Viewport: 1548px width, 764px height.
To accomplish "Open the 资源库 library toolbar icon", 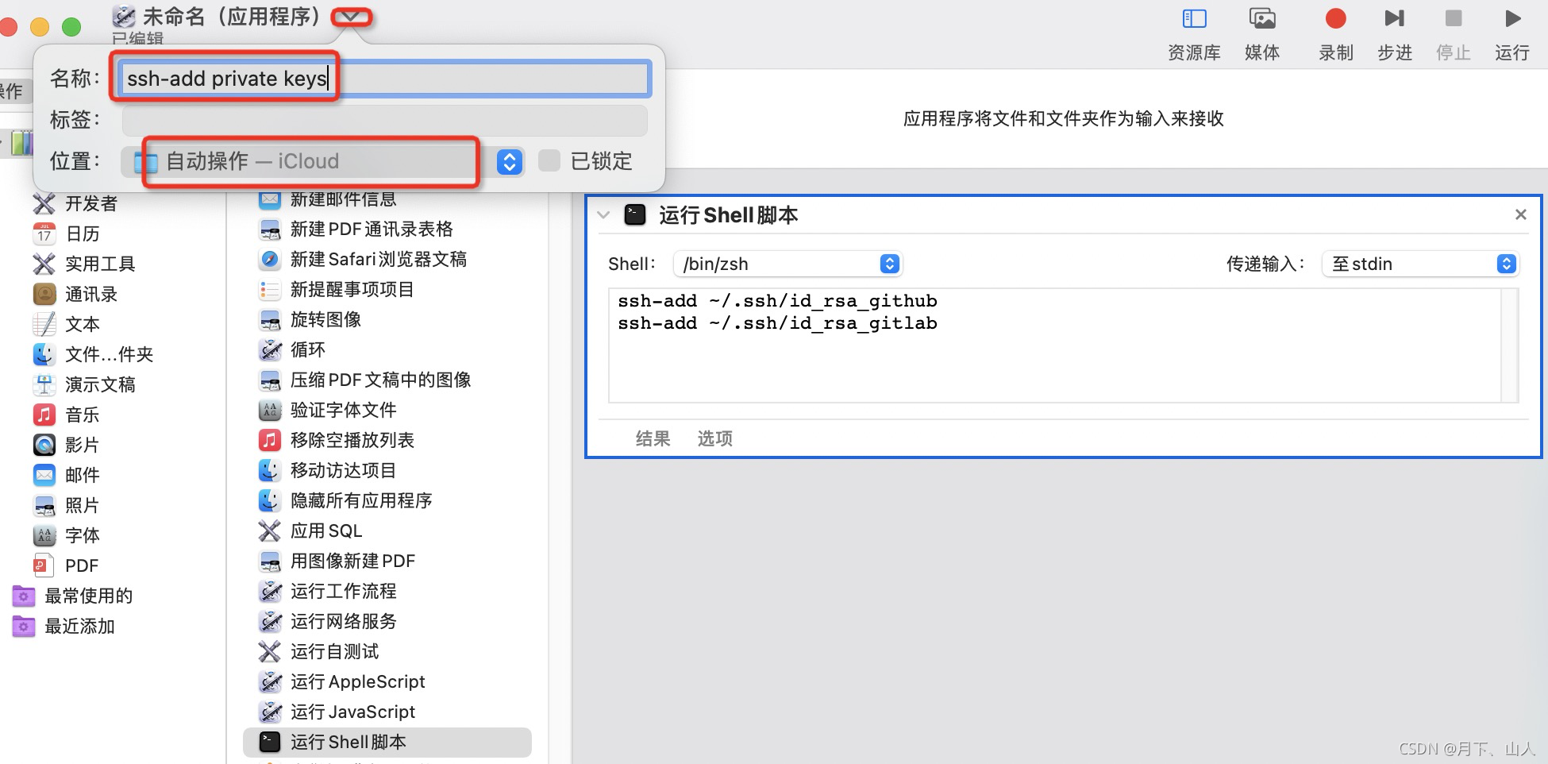I will click(x=1194, y=19).
